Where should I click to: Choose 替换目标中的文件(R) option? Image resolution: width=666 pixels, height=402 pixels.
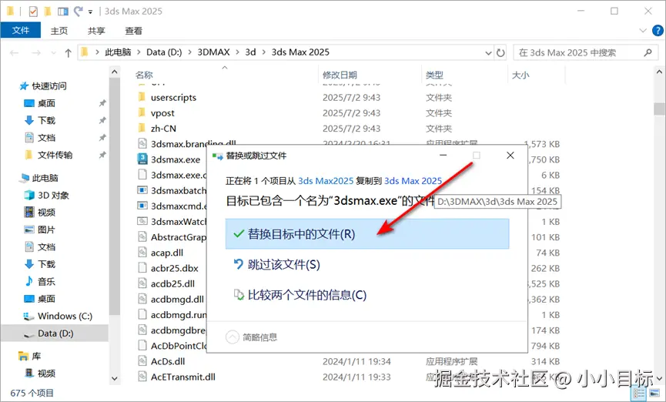[367, 233]
